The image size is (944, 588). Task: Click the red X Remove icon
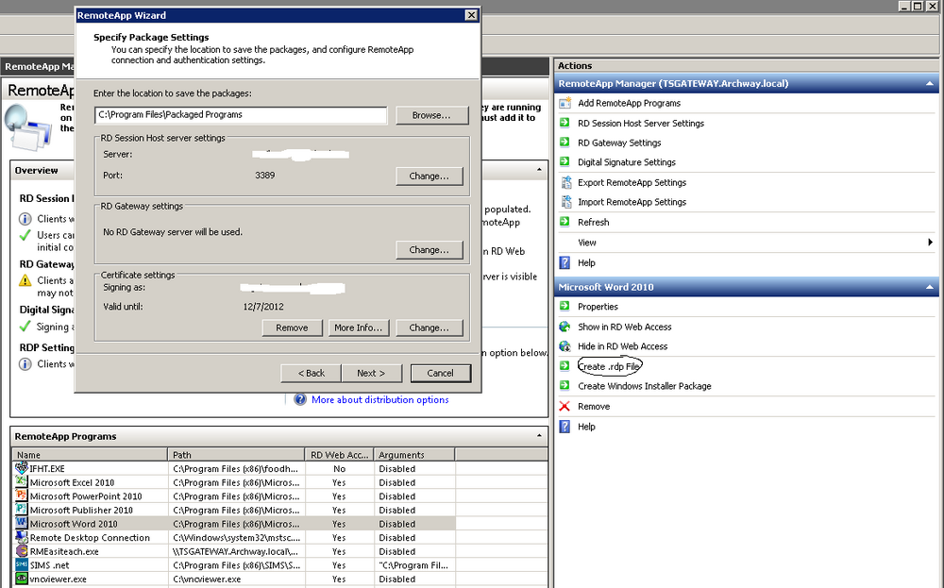(x=565, y=406)
